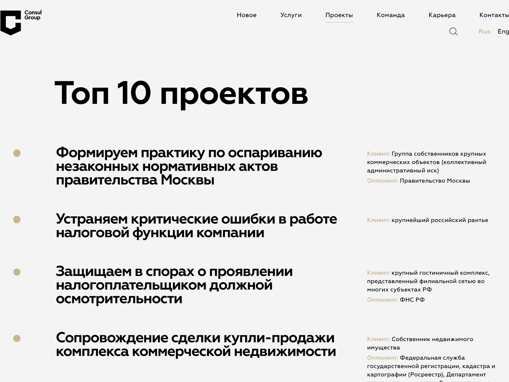This screenshot has height=382, width=509.
Task: Open the search magnifier icon
Action: click(x=453, y=32)
